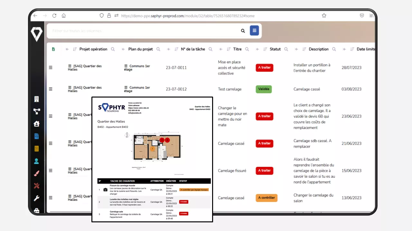Open the blue hamburger menu button
The width and height of the screenshot is (412, 231).
[254, 31]
